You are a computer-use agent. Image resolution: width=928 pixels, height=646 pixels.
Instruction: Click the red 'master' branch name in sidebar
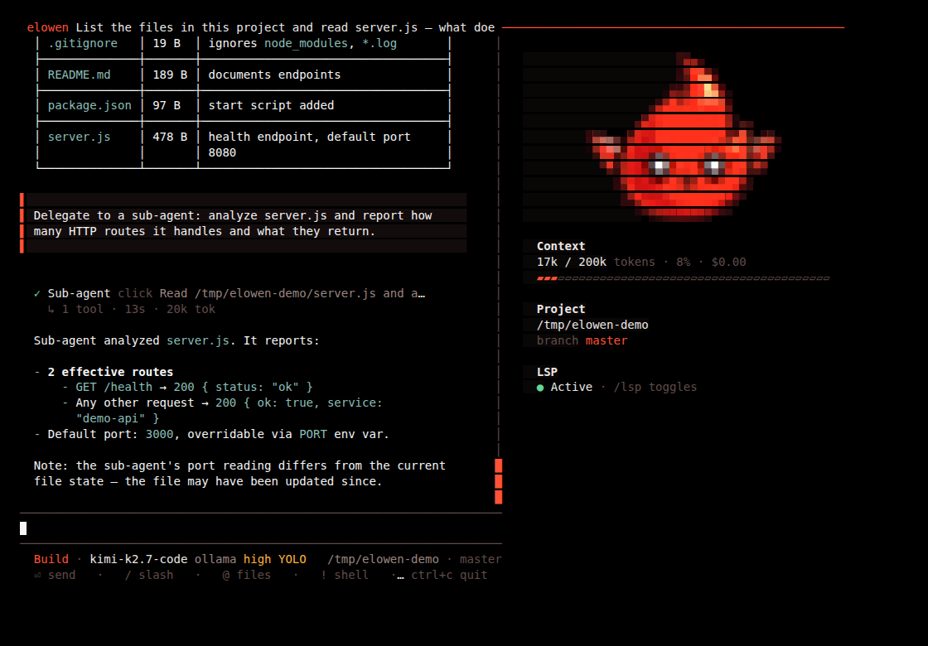point(607,341)
